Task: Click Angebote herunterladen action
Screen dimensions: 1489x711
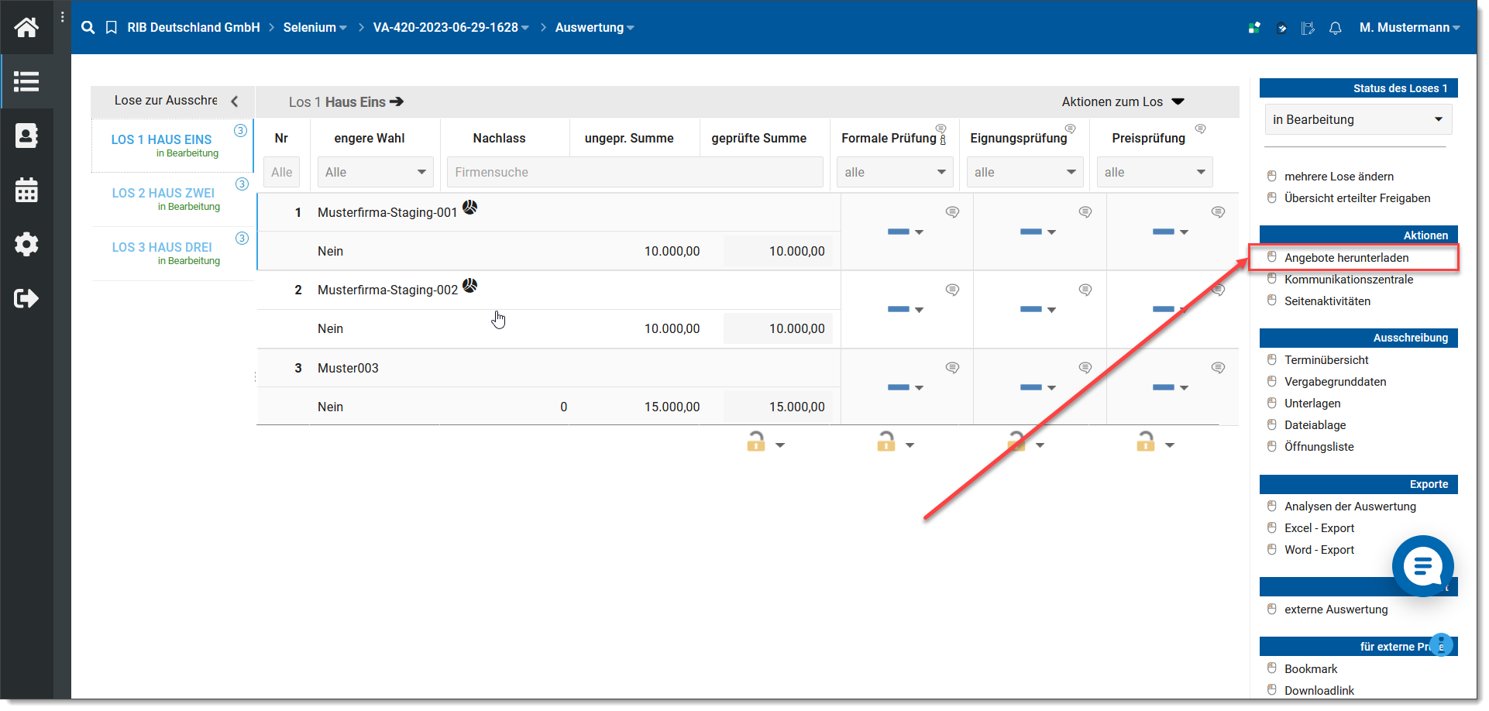Action: coord(1346,257)
